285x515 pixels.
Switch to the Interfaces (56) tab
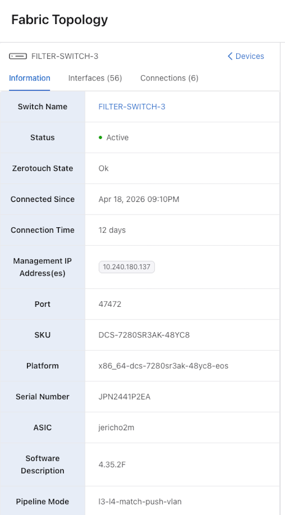pos(95,78)
